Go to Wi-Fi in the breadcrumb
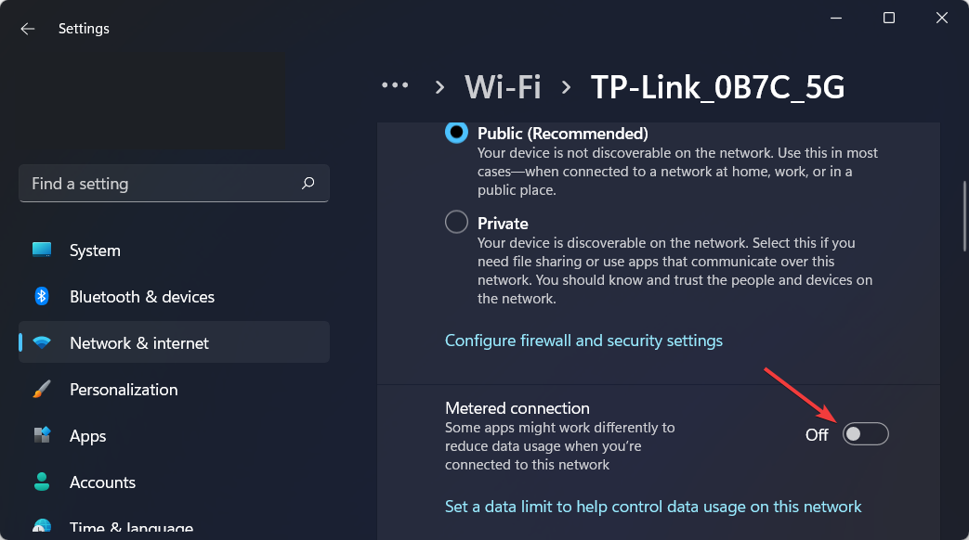Viewport: 969px width, 540px height. point(503,87)
